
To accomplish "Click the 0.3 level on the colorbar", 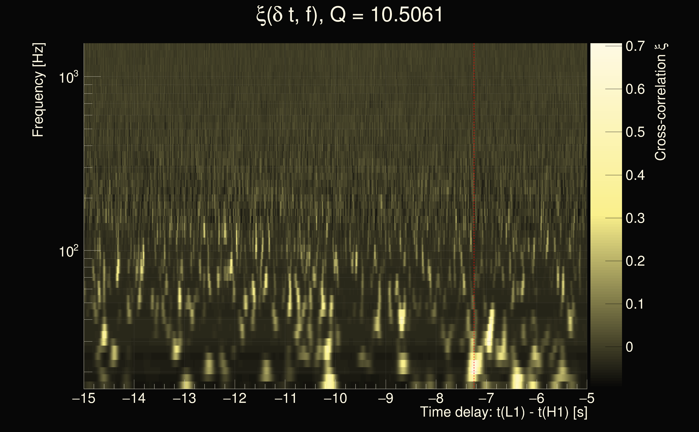I will [x=635, y=218].
